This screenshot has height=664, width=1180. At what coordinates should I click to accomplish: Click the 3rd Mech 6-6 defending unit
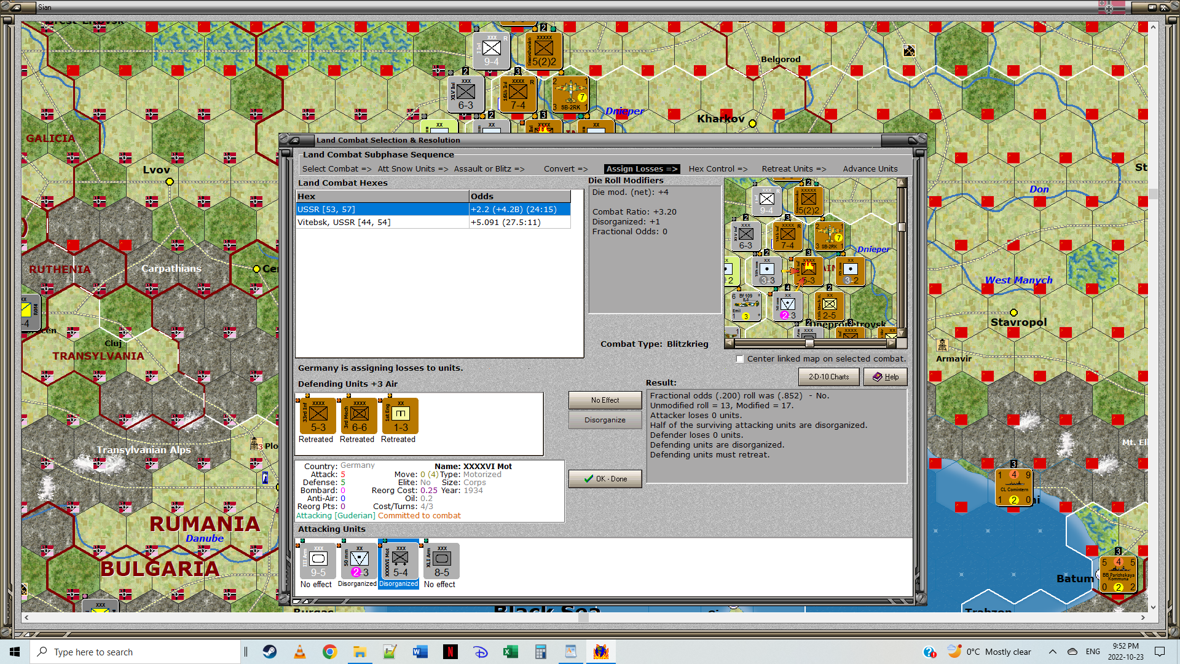359,416
